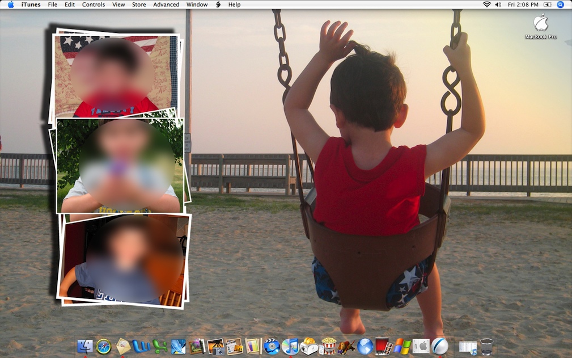Open the Help menu
Screen dimensions: 572x358
(234, 5)
